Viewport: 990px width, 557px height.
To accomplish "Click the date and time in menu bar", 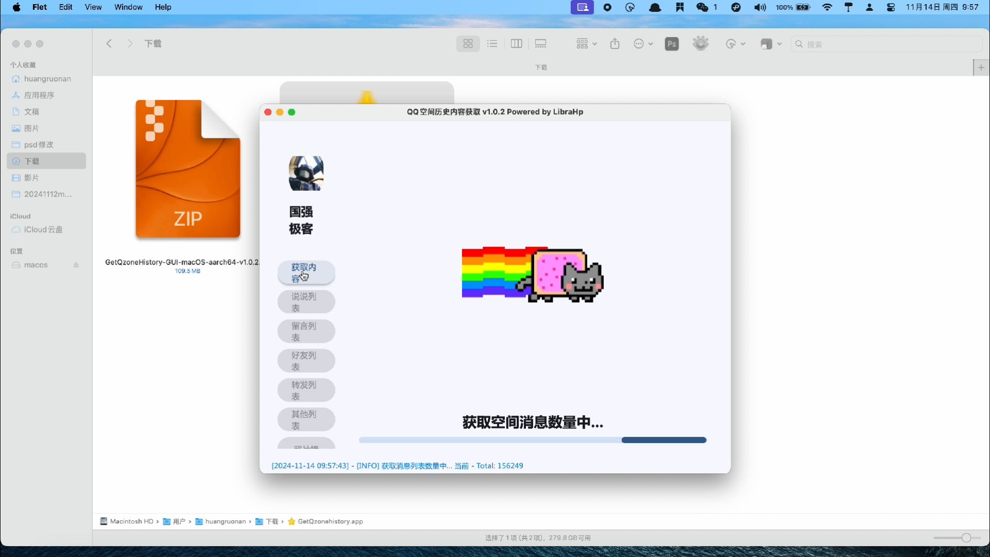I will point(942,7).
